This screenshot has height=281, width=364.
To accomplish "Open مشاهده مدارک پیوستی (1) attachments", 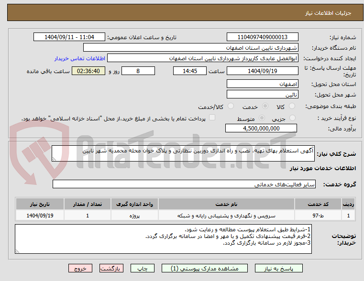I will tap(205, 268).
